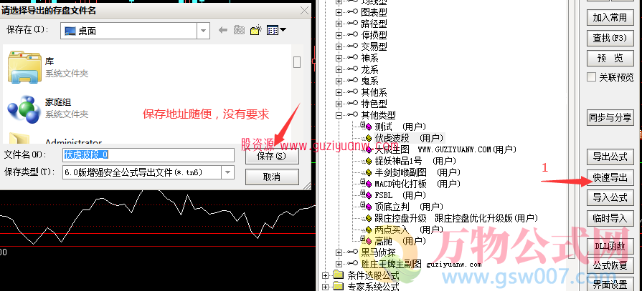This screenshot has width=642, height=291.
Task: Open the 保存在 location dropdown
Action: tap(203, 31)
